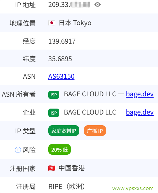Select the RIPE（欧洲） registry text
Viewport: 158px width, 193px height.
click(67, 187)
